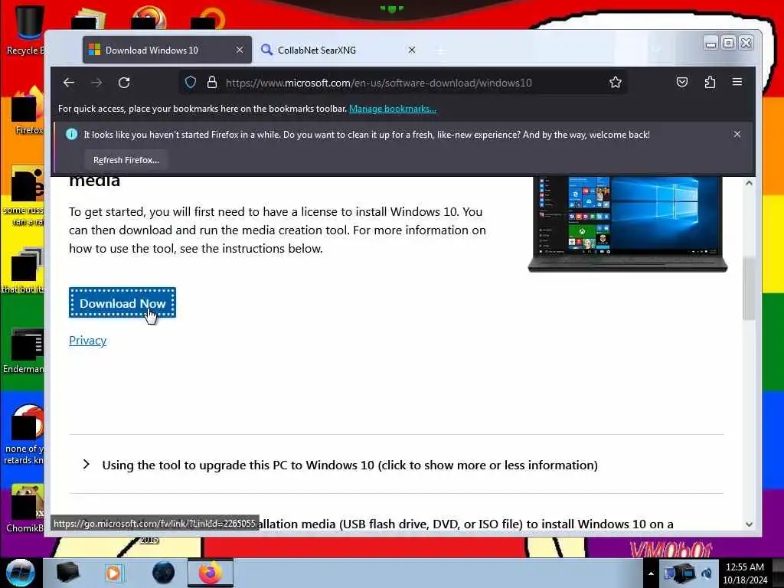Click the info icon in notification bar
This screenshot has height=588, width=784.
pos(71,134)
